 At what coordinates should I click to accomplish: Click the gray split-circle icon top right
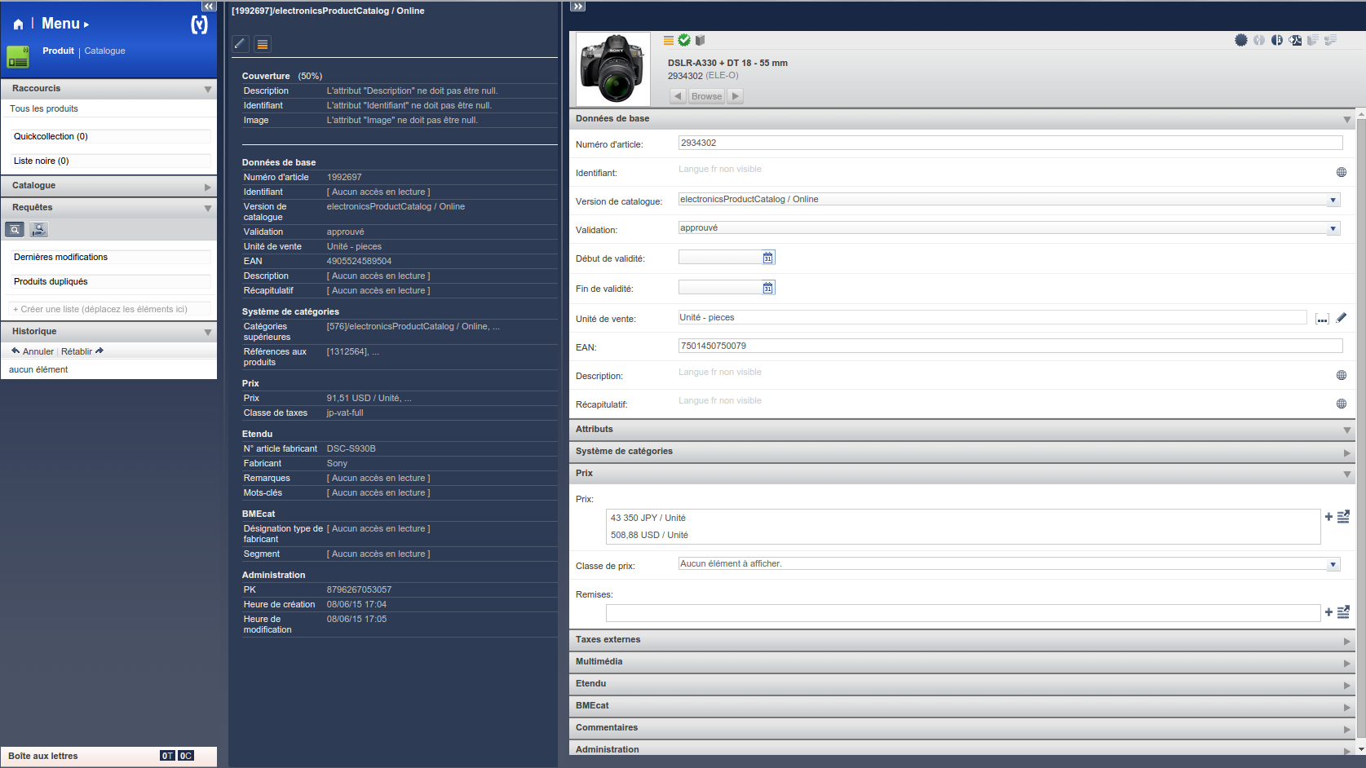tap(1259, 40)
